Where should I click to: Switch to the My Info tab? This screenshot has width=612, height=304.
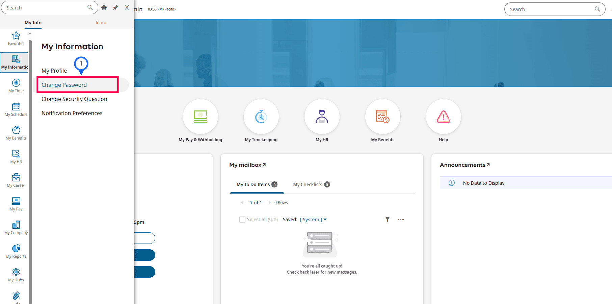coord(33,23)
